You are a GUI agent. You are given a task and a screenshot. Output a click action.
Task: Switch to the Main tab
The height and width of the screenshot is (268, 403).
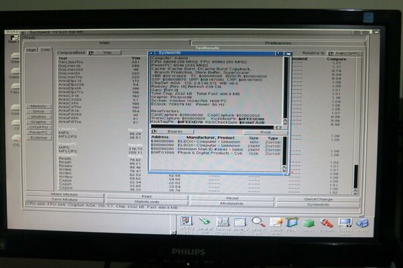pos(105,43)
